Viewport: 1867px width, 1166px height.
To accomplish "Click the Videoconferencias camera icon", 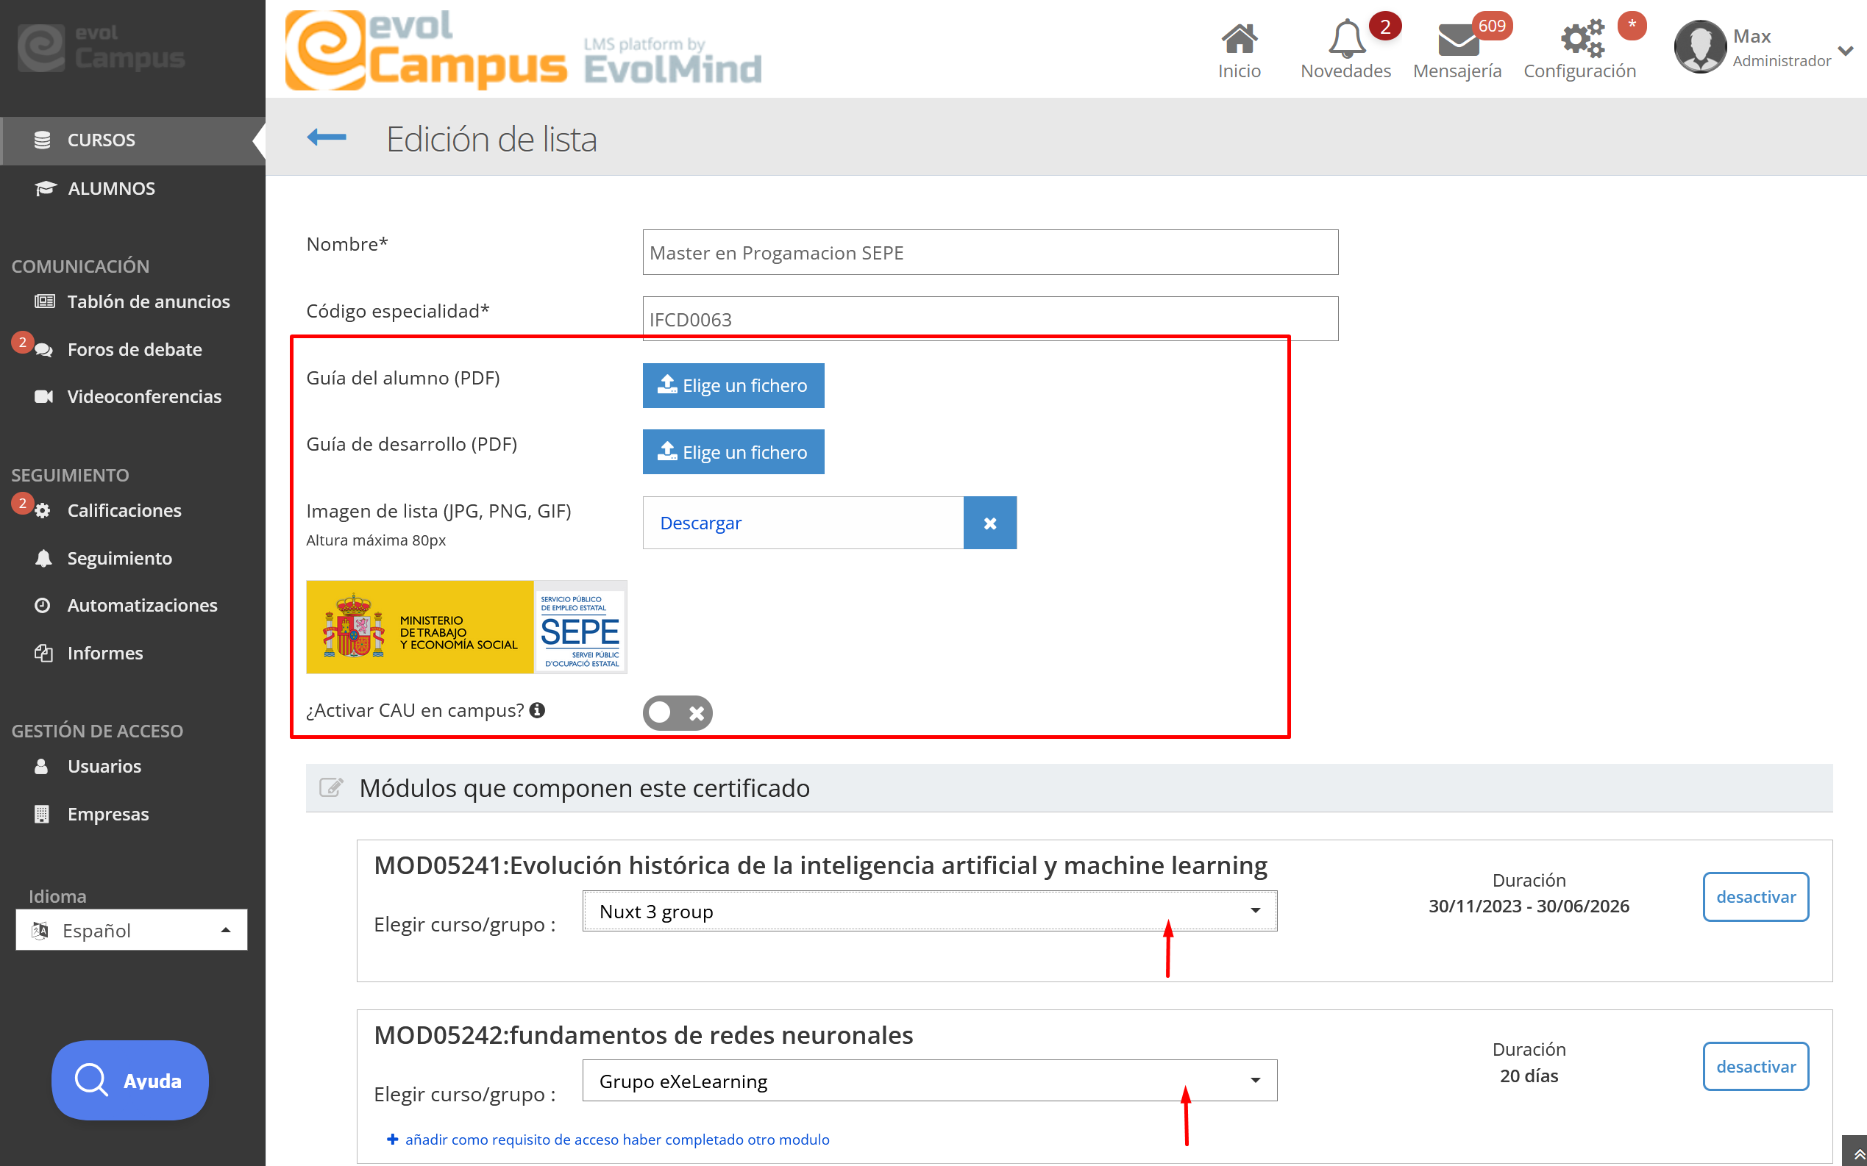I will [44, 396].
